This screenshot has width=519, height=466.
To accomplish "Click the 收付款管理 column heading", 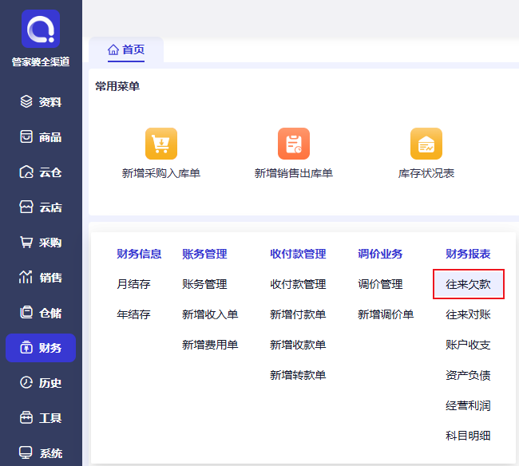I will [x=298, y=254].
